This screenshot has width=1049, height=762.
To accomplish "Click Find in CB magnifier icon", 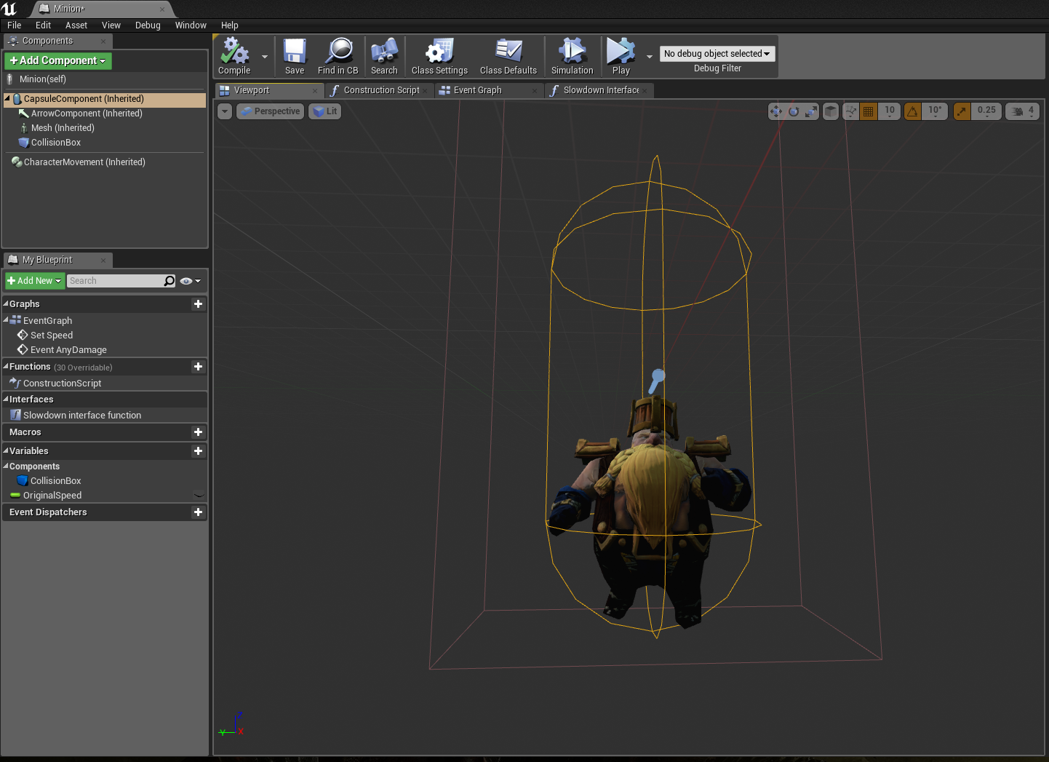I will pyautogui.click(x=338, y=52).
